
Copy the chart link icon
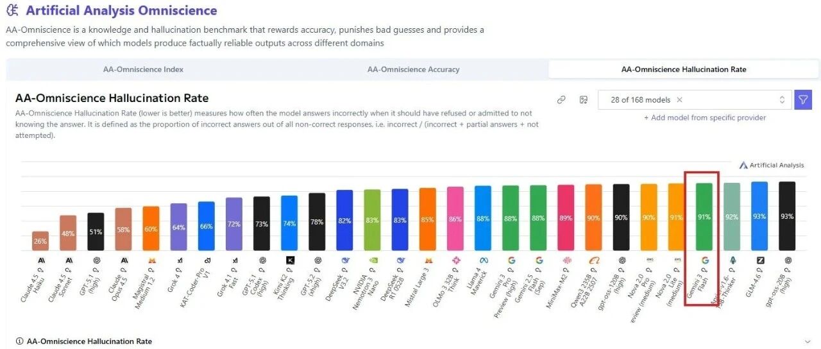pos(561,99)
